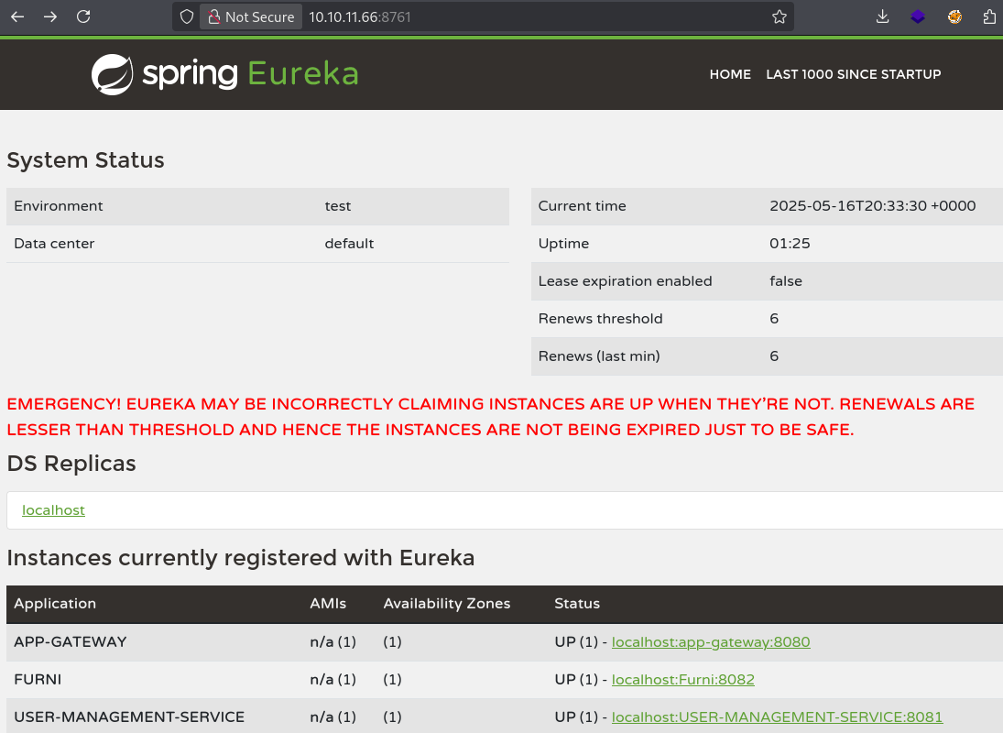Open the browser downloads panel

point(883,16)
